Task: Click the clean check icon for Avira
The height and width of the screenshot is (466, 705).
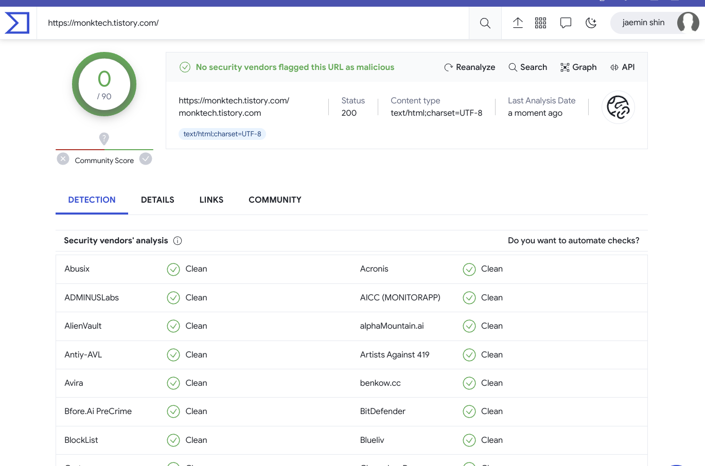Action: pos(173,383)
